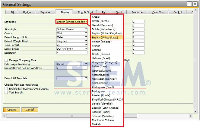The height and width of the screenshot is (128, 200).
Task: Click vertical scrollbar down arrow
Action: [x=195, y=111]
